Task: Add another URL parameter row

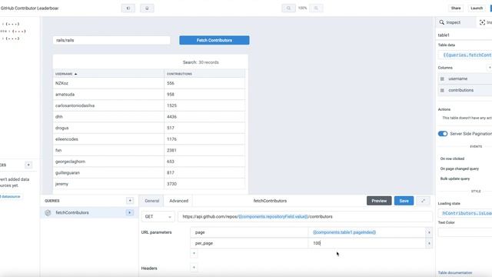Action: [x=194, y=253]
